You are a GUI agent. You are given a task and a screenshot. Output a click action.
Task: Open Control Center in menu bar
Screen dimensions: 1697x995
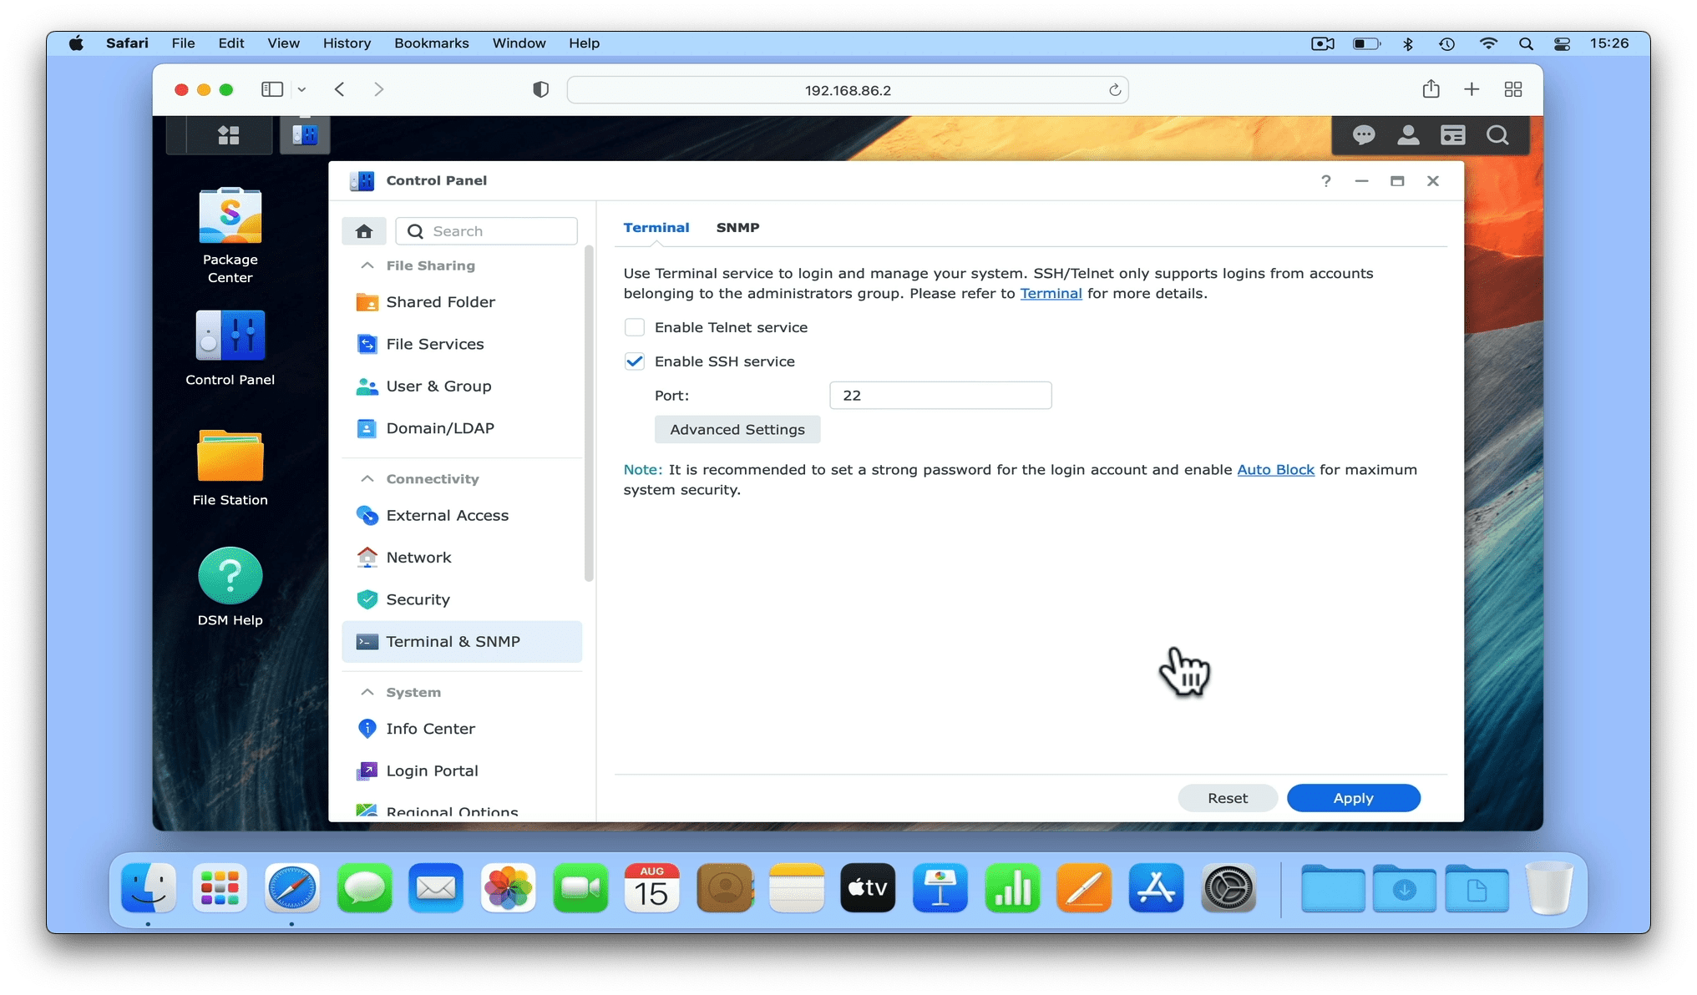[x=1562, y=43]
